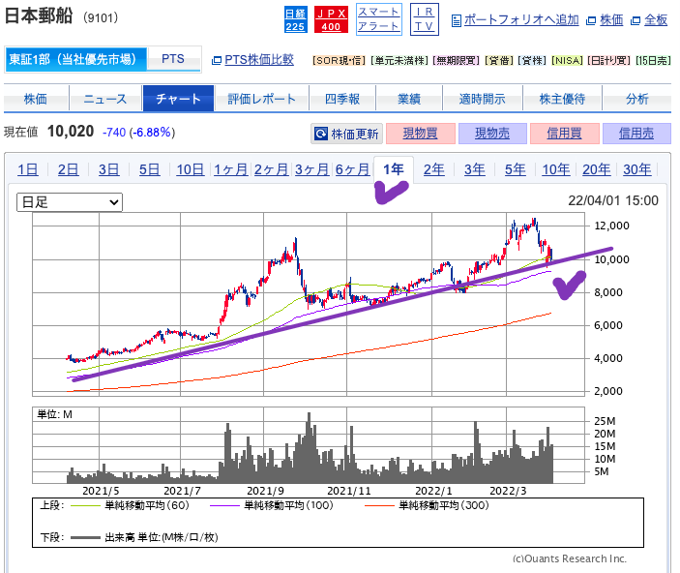This screenshot has height=573, width=680.
Task: Select the 5年 chart period
Action: pyautogui.click(x=516, y=169)
